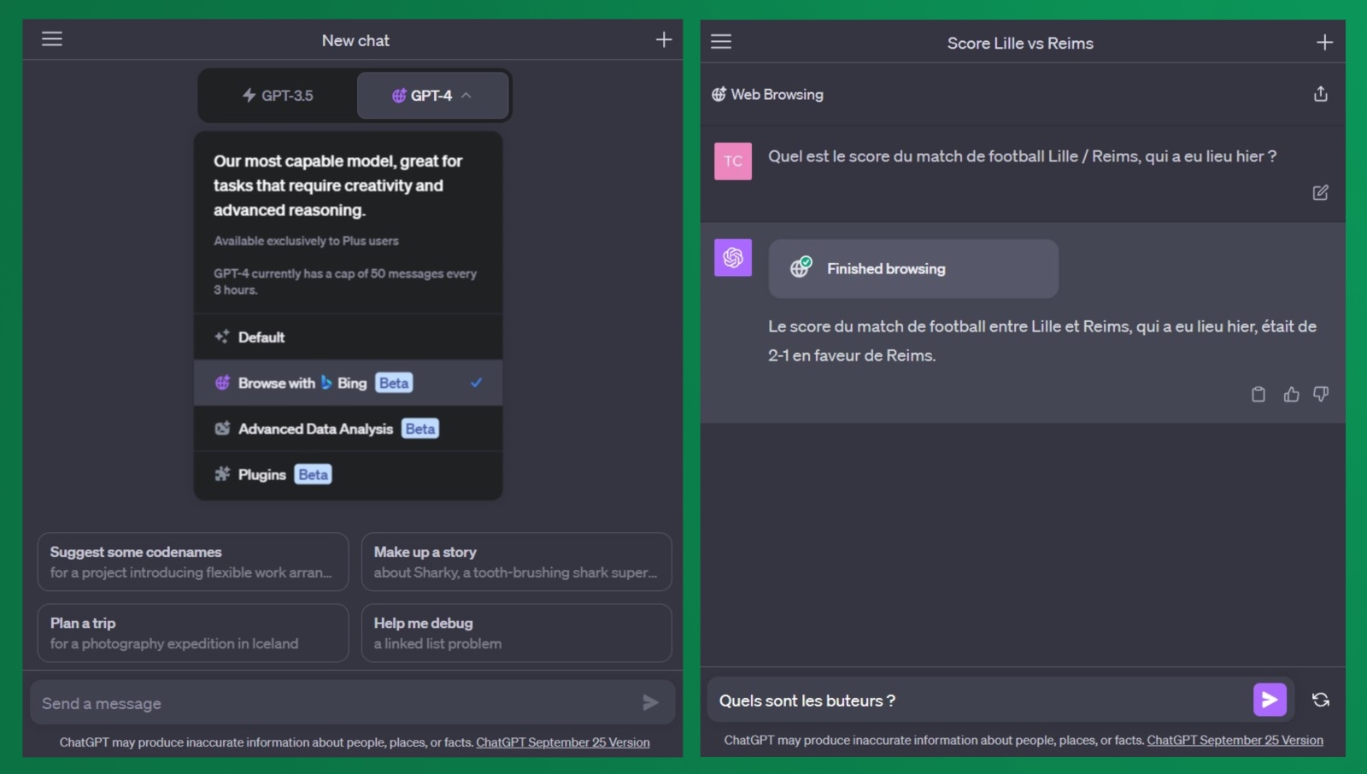Click the Web Browsing label
The image size is (1367, 774).
pyautogui.click(x=777, y=94)
